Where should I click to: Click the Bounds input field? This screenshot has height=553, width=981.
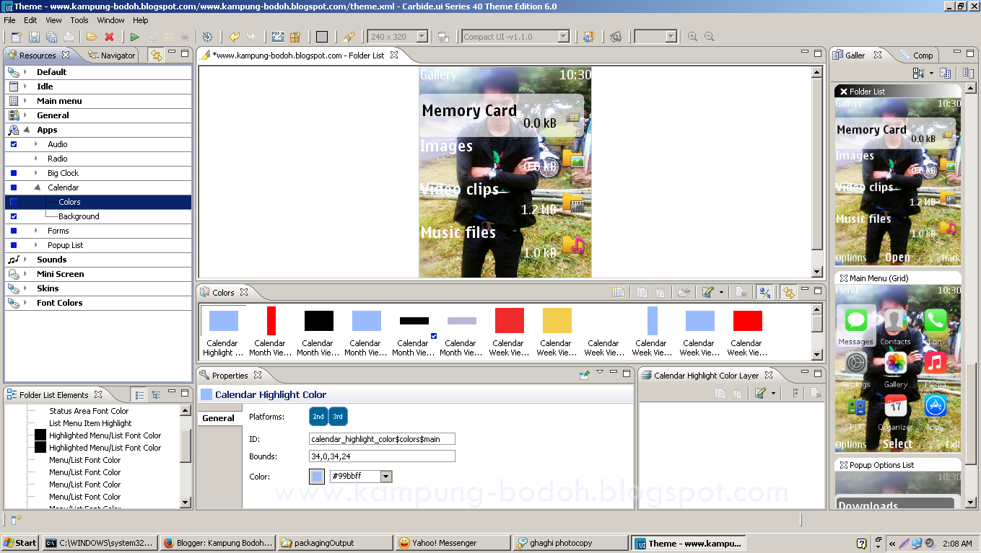(382, 456)
